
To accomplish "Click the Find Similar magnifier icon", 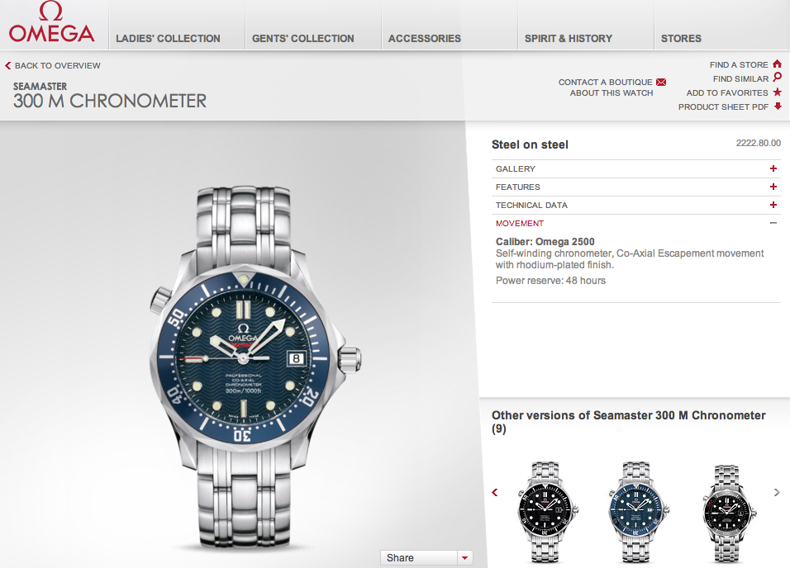I will (x=778, y=78).
